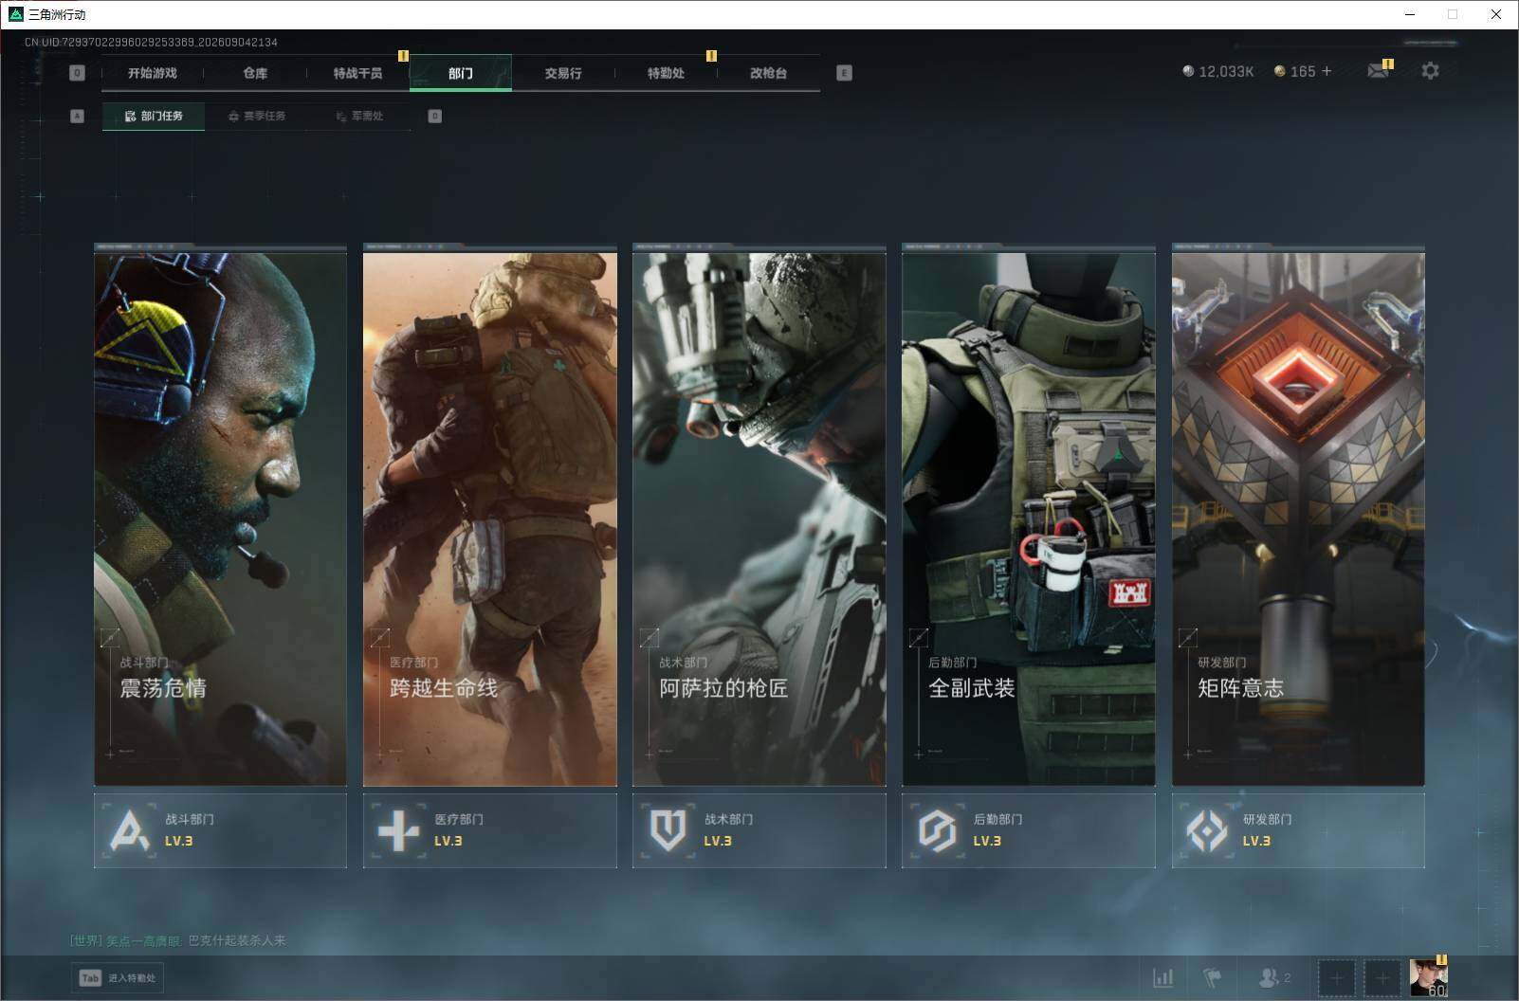Click the expand arrow on 跨越生命线 card

tap(379, 638)
